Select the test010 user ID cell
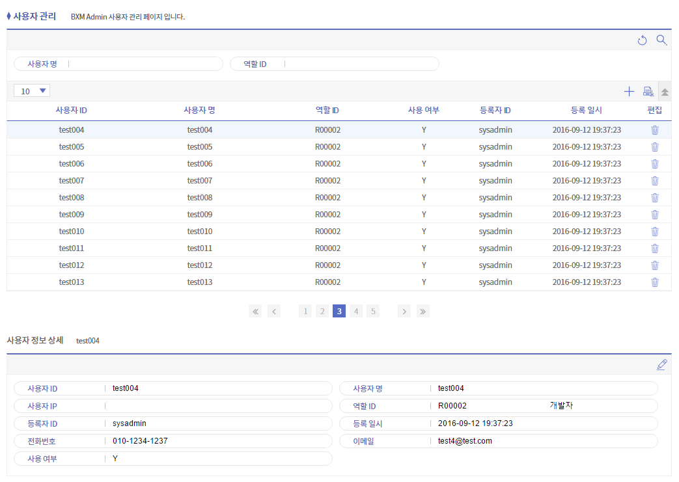 (x=72, y=231)
